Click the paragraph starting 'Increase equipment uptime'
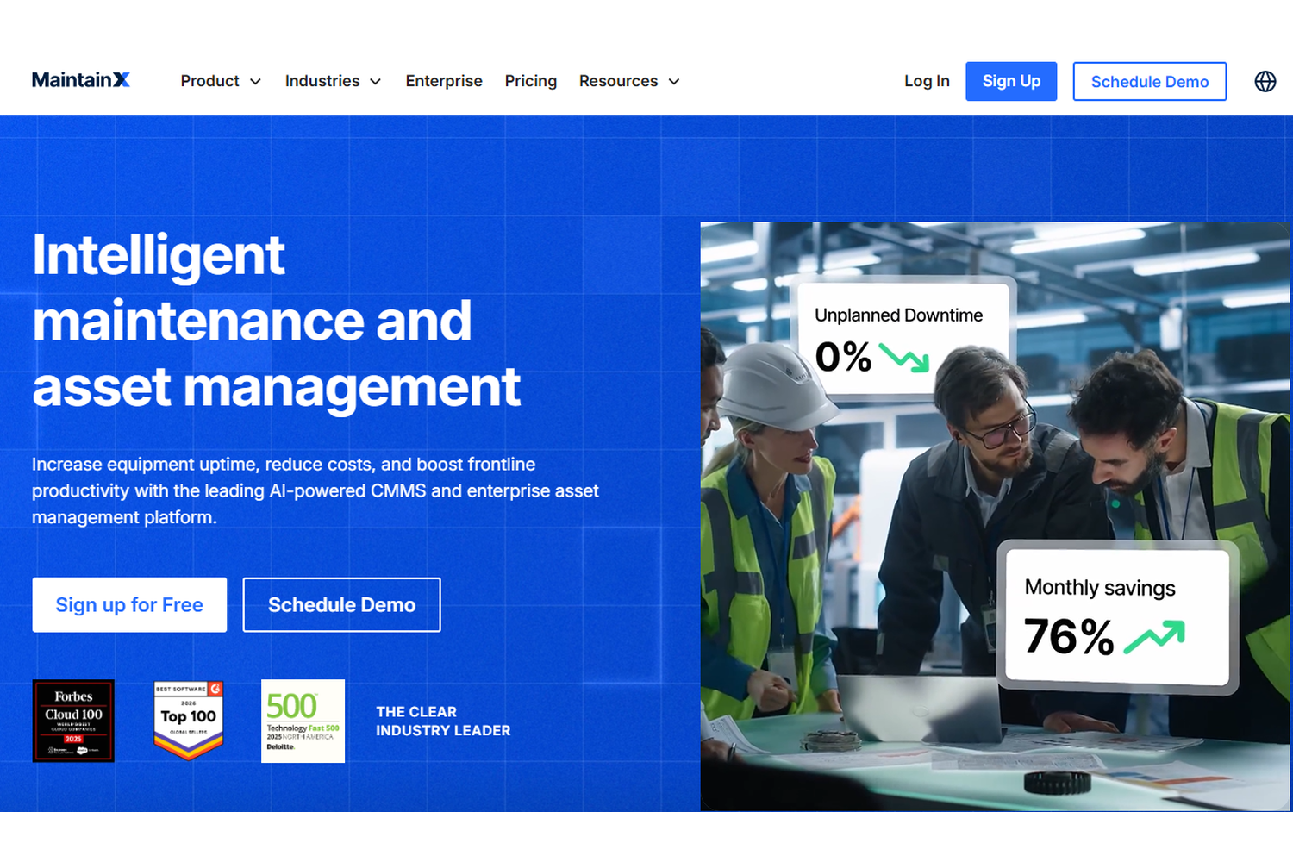 click(x=315, y=490)
